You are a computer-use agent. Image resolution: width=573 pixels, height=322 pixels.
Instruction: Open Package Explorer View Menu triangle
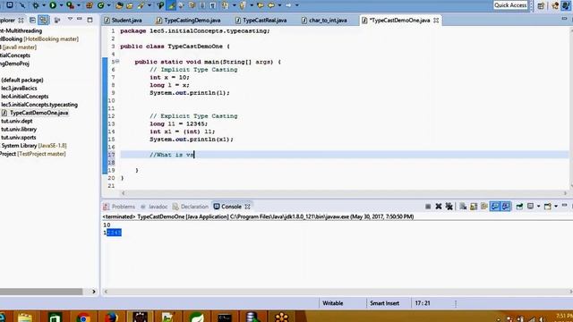pyautogui.click(x=70, y=20)
